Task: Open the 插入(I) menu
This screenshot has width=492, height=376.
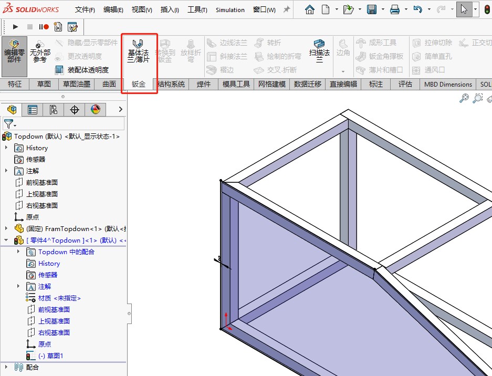Action: coord(170,10)
